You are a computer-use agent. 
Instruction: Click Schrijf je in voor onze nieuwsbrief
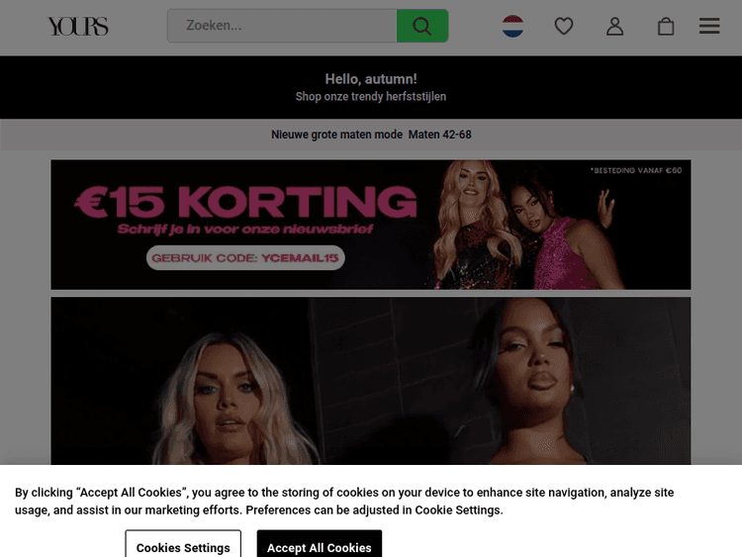(245, 230)
